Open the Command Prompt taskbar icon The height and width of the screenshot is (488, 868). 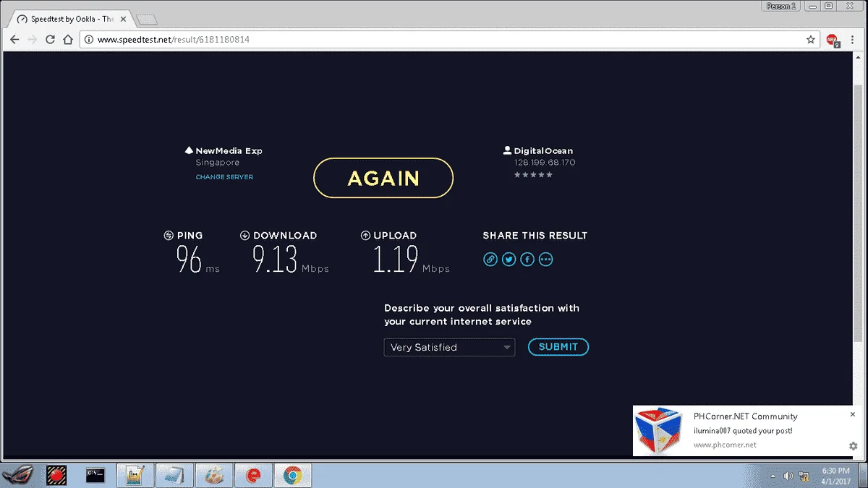tap(95, 475)
